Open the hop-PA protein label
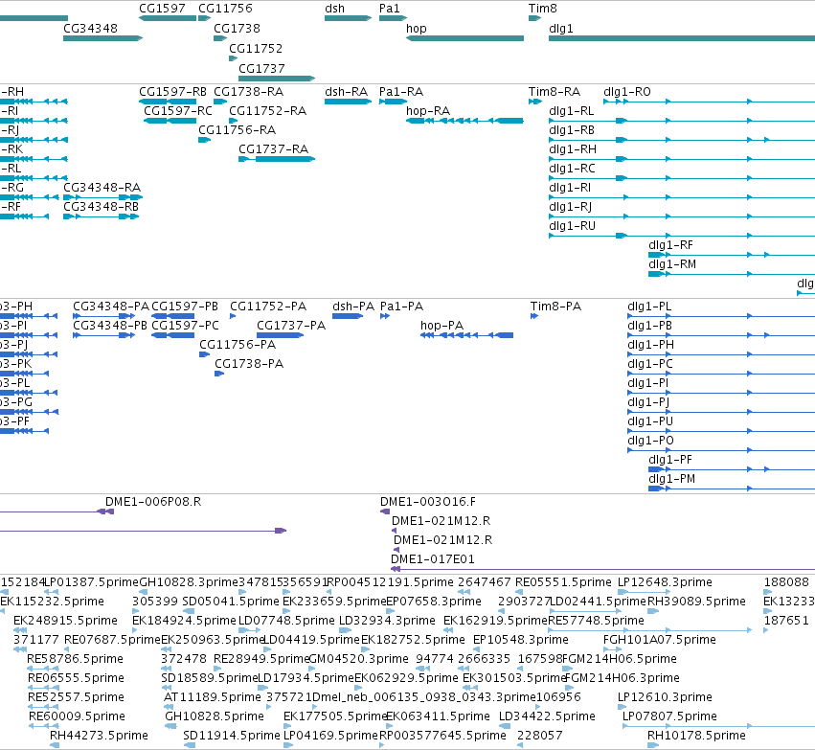Image resolution: width=815 pixels, height=750 pixels. [x=441, y=326]
